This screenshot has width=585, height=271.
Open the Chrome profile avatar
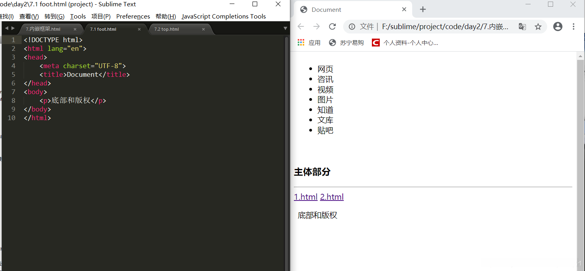pyautogui.click(x=557, y=26)
